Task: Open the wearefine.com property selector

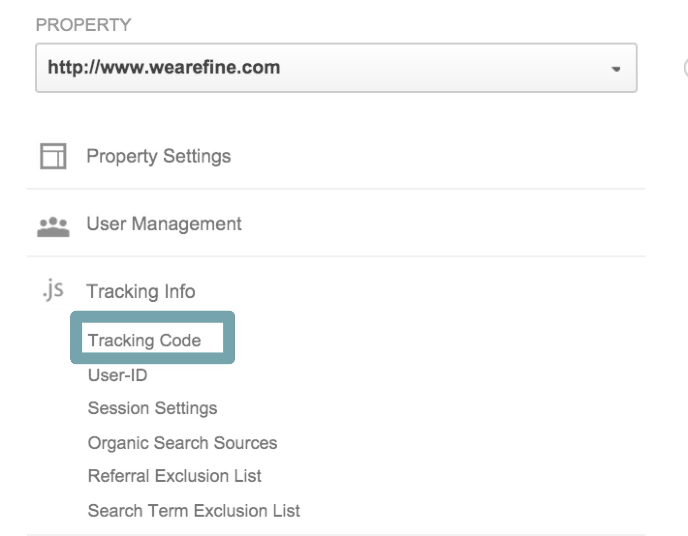Action: coord(336,68)
